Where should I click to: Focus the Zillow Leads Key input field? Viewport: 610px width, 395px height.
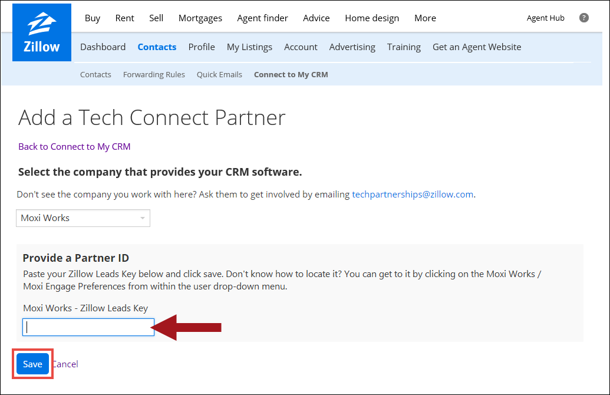(88, 327)
